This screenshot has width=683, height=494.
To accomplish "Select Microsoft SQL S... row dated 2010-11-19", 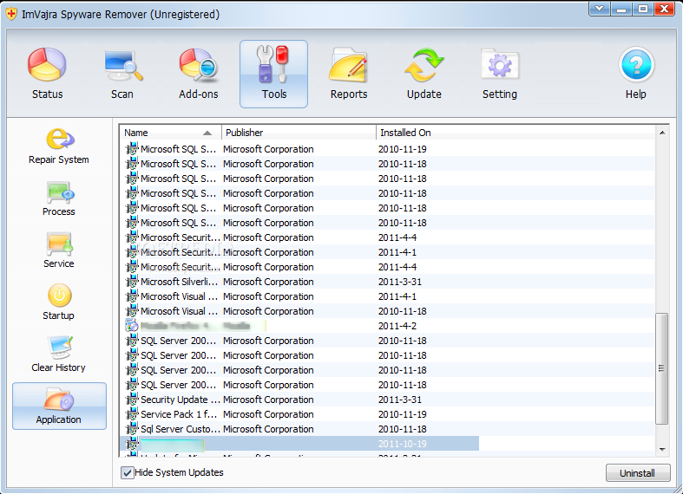I will coord(387,149).
